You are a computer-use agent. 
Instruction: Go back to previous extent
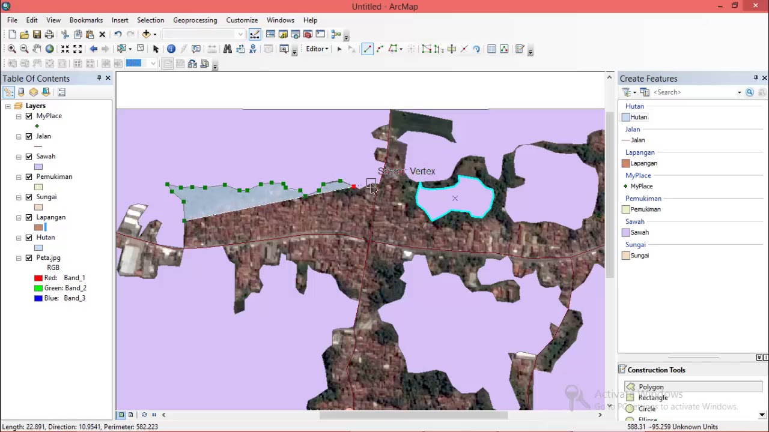(x=93, y=49)
